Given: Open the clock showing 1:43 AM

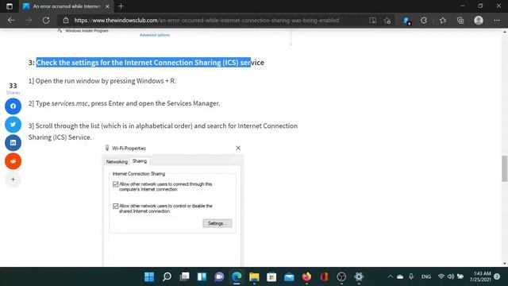Looking at the screenshot, I should (480, 276).
